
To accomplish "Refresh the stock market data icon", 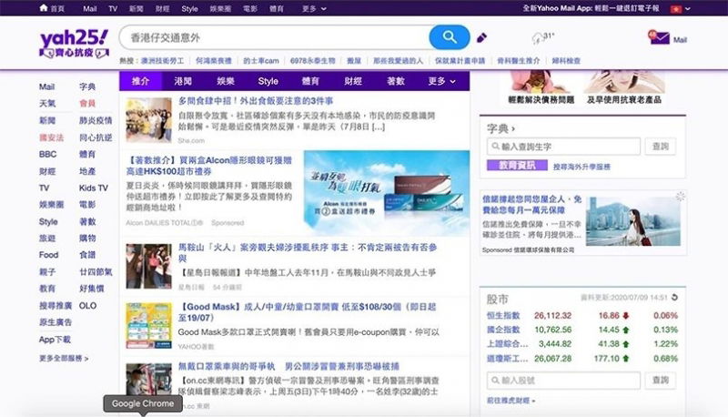I will [674, 297].
